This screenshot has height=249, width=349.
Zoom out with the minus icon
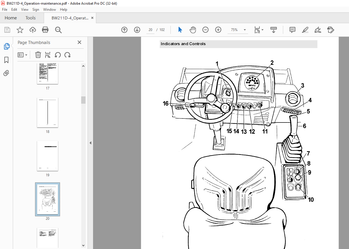tap(206, 30)
